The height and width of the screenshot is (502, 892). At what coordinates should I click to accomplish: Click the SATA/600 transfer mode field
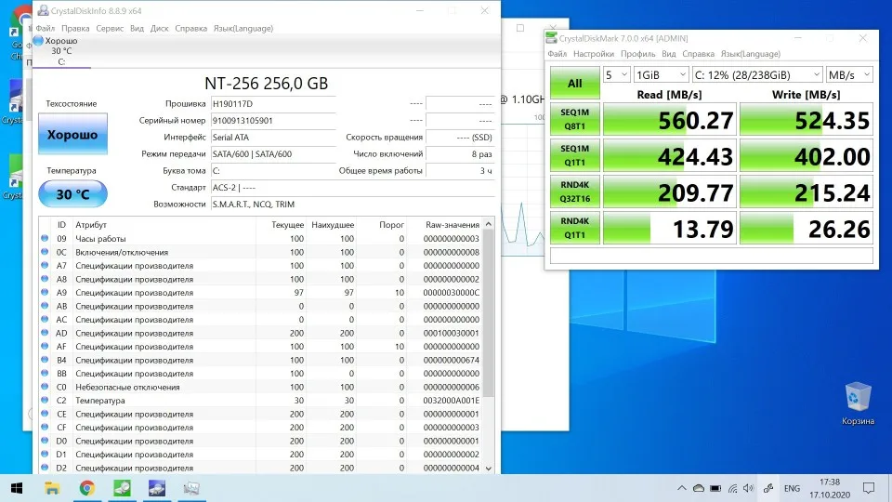(x=273, y=154)
